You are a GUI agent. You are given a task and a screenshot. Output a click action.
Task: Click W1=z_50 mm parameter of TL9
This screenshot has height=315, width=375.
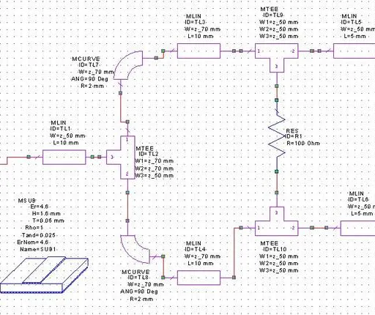(x=278, y=22)
